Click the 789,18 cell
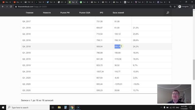Image resolution: width=195 pixels, height=110 pixels. tap(117, 40)
